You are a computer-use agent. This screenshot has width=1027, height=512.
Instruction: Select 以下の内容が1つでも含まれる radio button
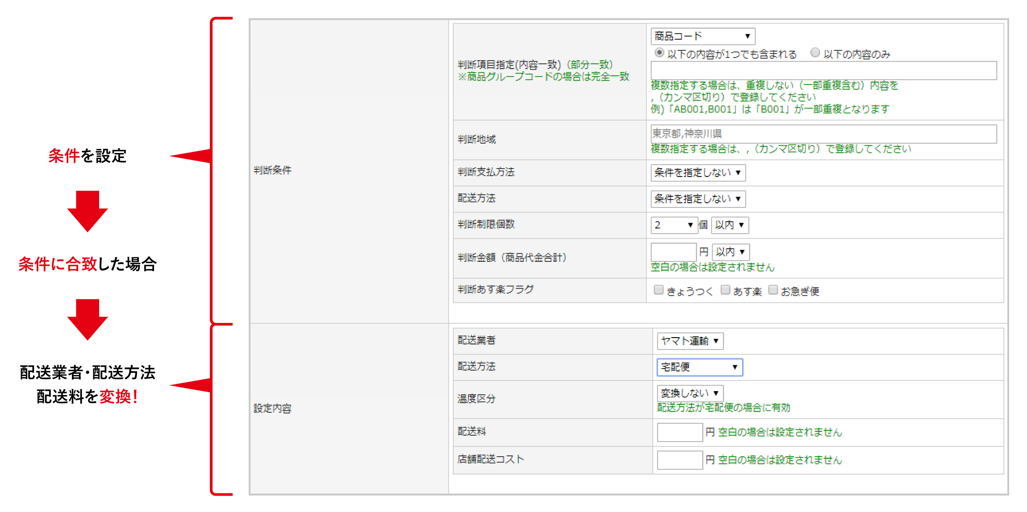(x=659, y=53)
